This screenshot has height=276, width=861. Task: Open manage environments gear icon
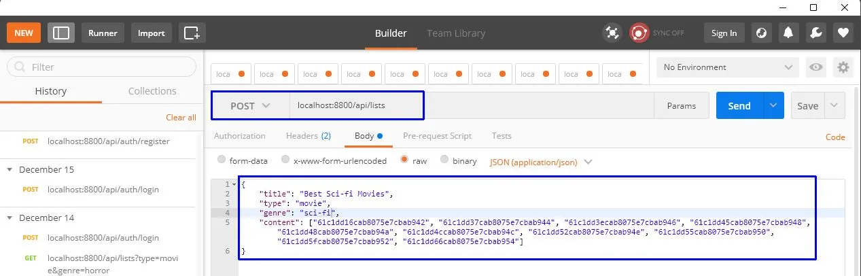click(x=843, y=67)
